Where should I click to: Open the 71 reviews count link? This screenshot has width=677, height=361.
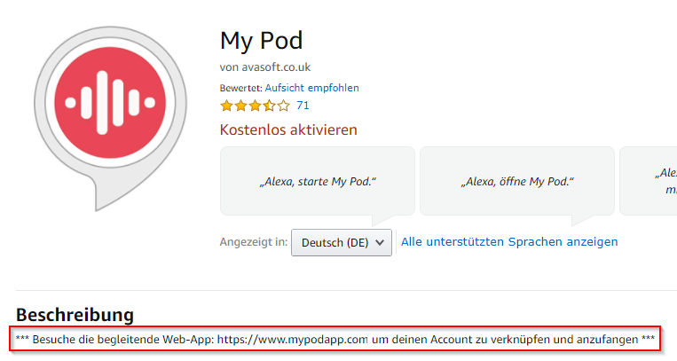(x=303, y=106)
